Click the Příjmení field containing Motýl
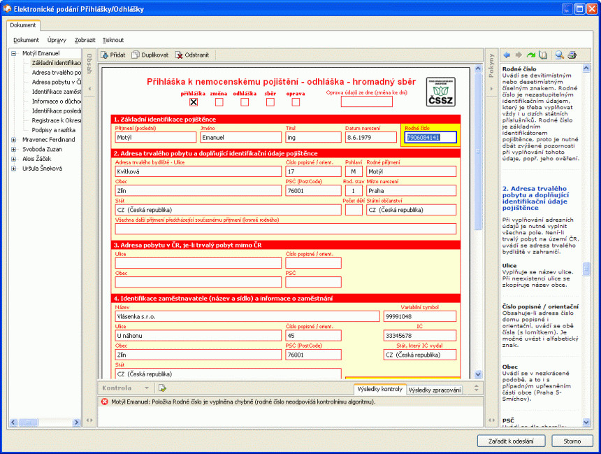The height and width of the screenshot is (454, 601). tap(156, 137)
